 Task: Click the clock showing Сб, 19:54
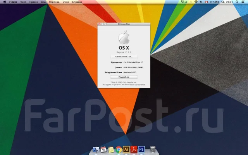tap(227, 2)
